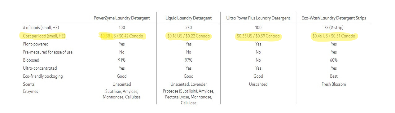Image resolution: width=395 pixels, height=113 pixels.
Task: Click the $0.46 US / $0.51 Canada price
Action: pyautogui.click(x=334, y=36)
